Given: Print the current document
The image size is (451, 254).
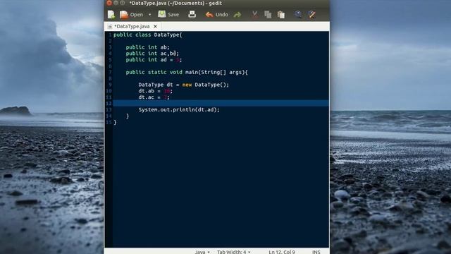Looking at the screenshot, I should click(192, 14).
